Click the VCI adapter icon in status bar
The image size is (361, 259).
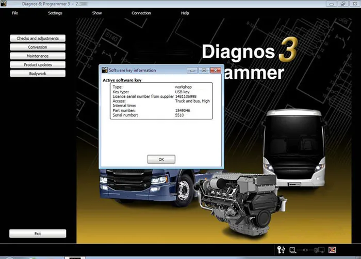coord(305,250)
